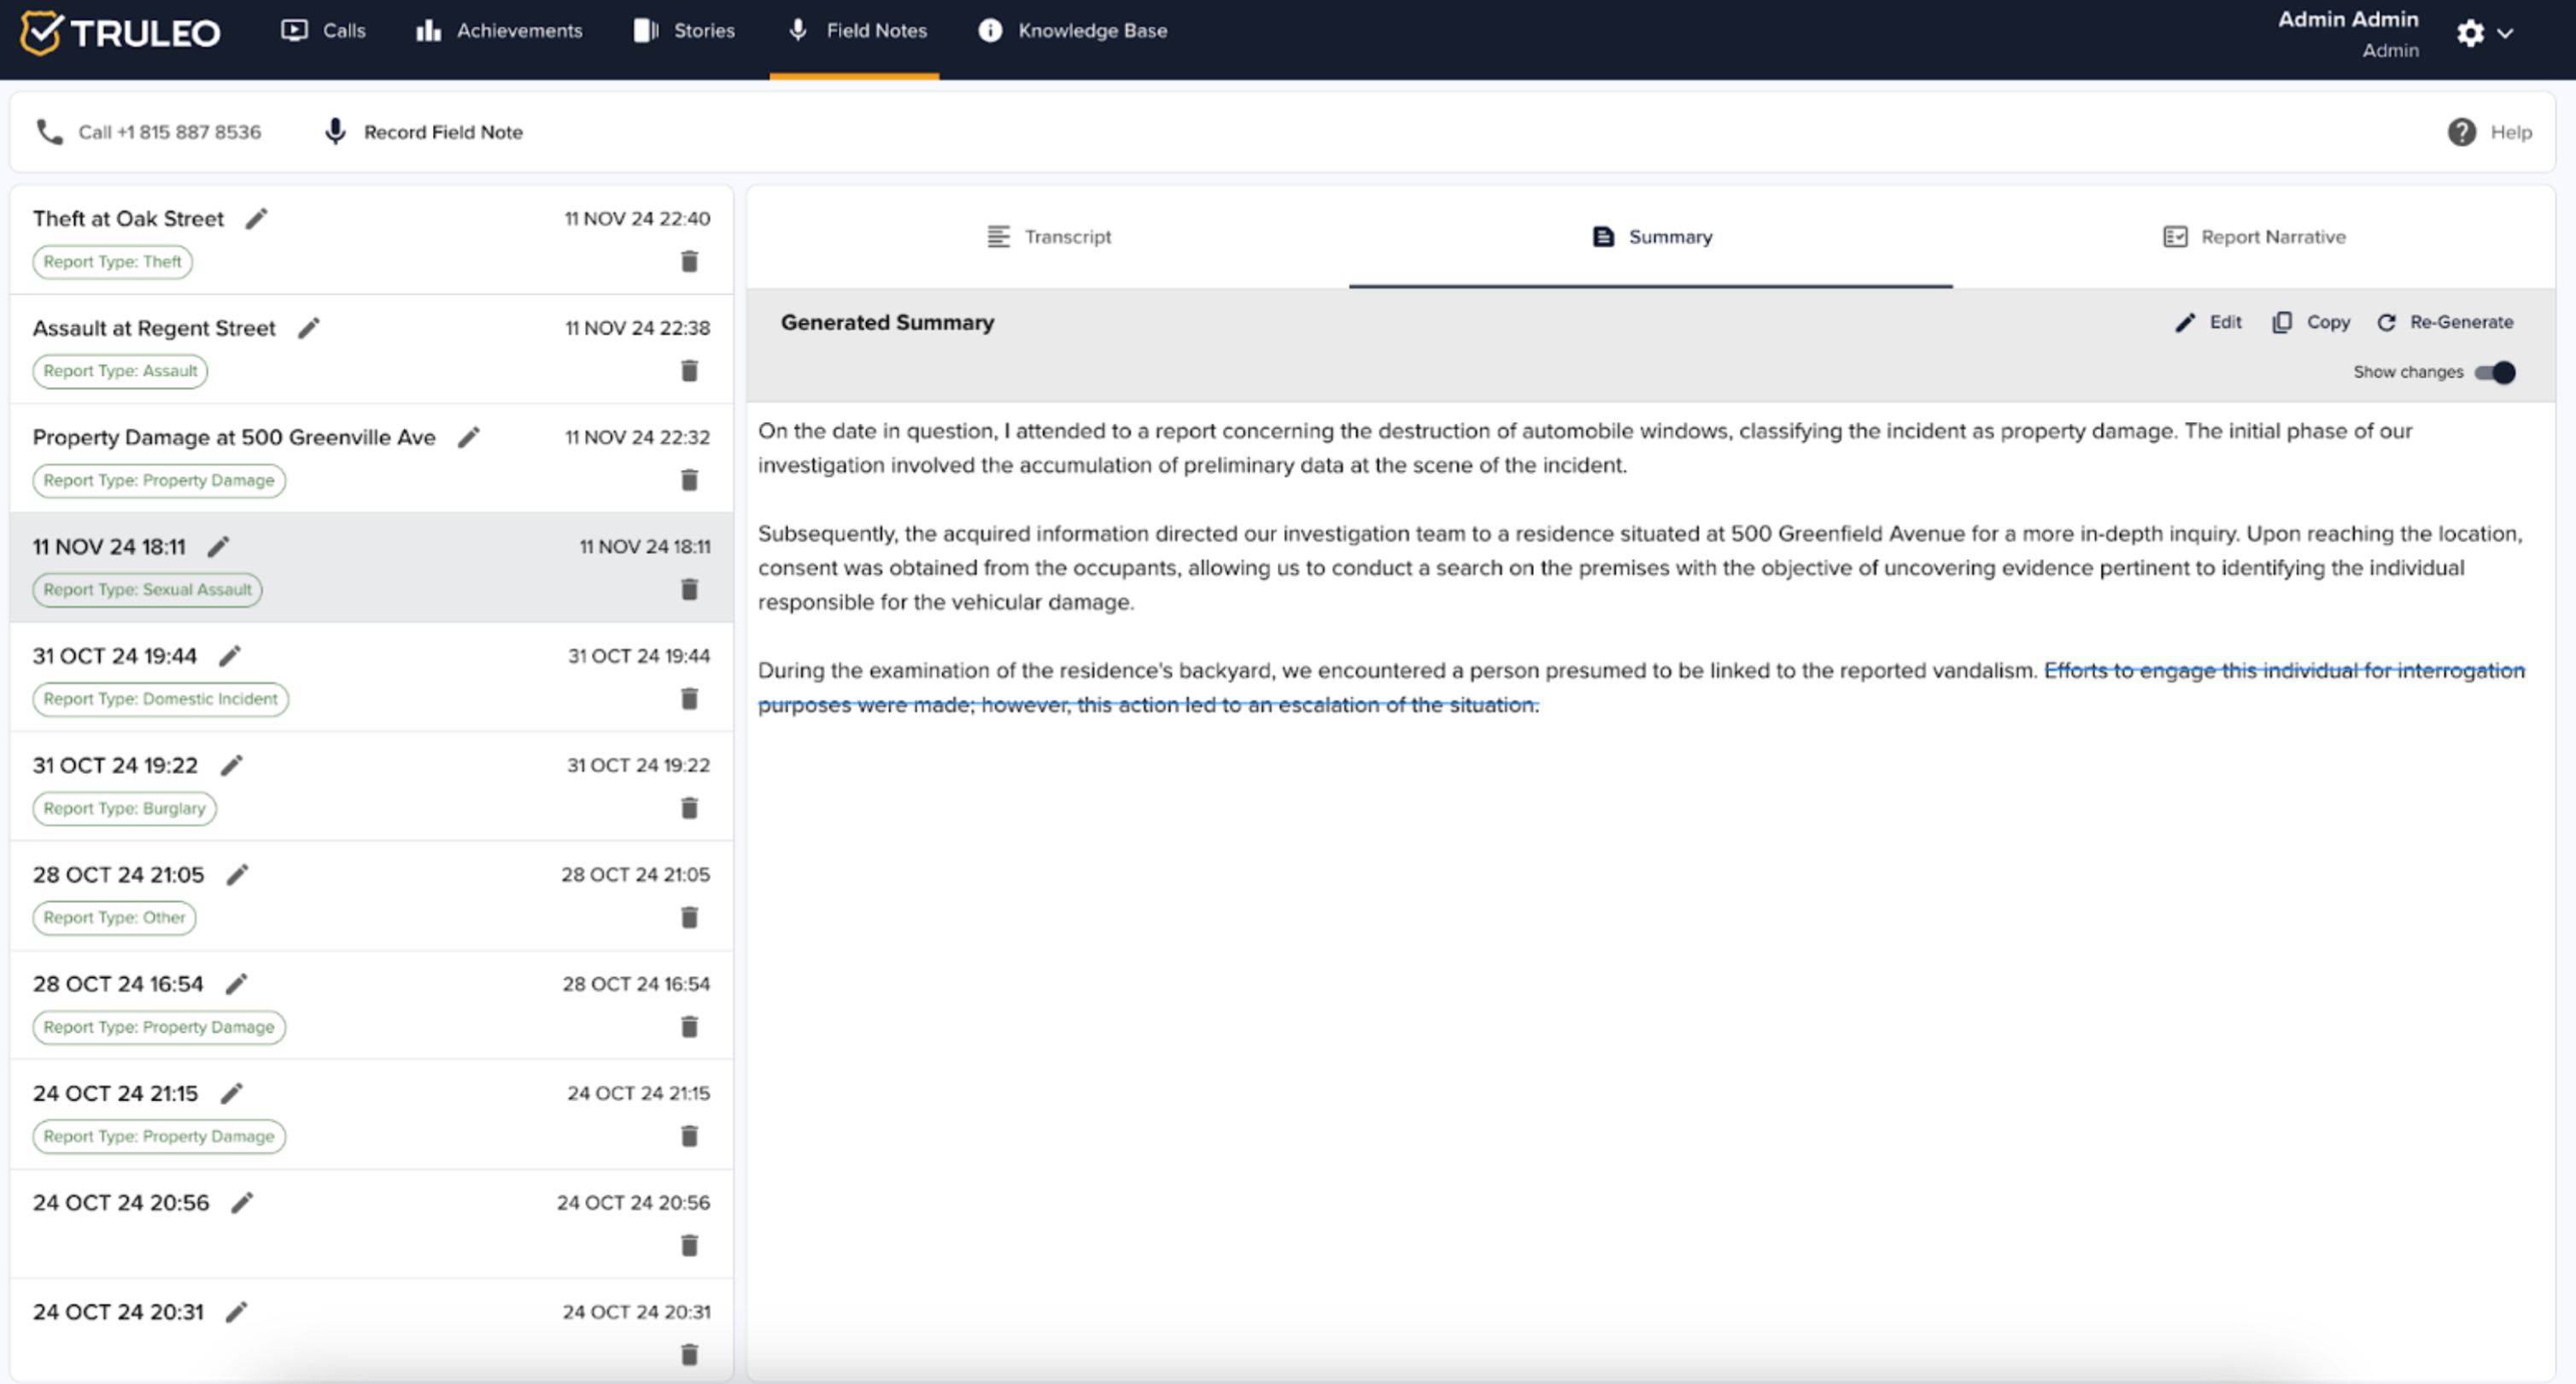Click the Report Type: Theft tag

[x=113, y=262]
